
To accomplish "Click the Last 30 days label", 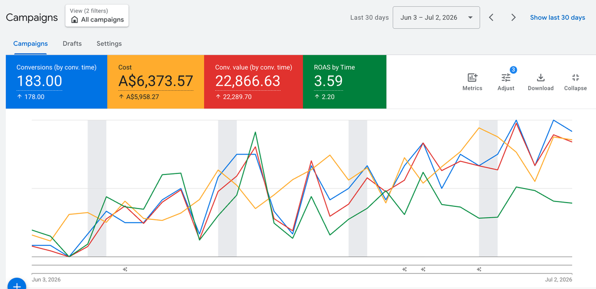I will (x=370, y=17).
